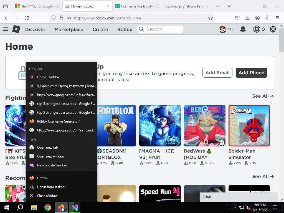
Task: Click the page vertical scrollbar thumb
Action: tap(282, 40)
